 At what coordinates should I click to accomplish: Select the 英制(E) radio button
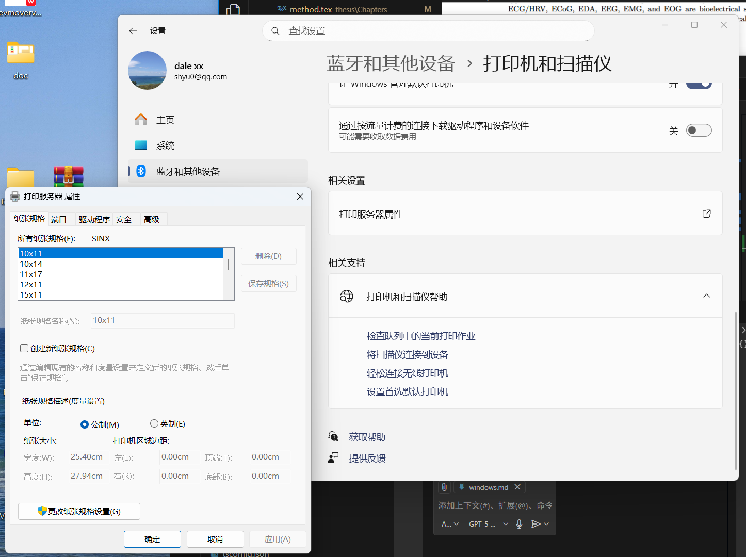point(154,423)
